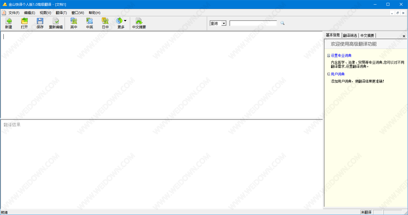Image resolution: width=408 pixels, height=215 pixels.
Task: Open the 文件(F) menu
Action: 14,13
